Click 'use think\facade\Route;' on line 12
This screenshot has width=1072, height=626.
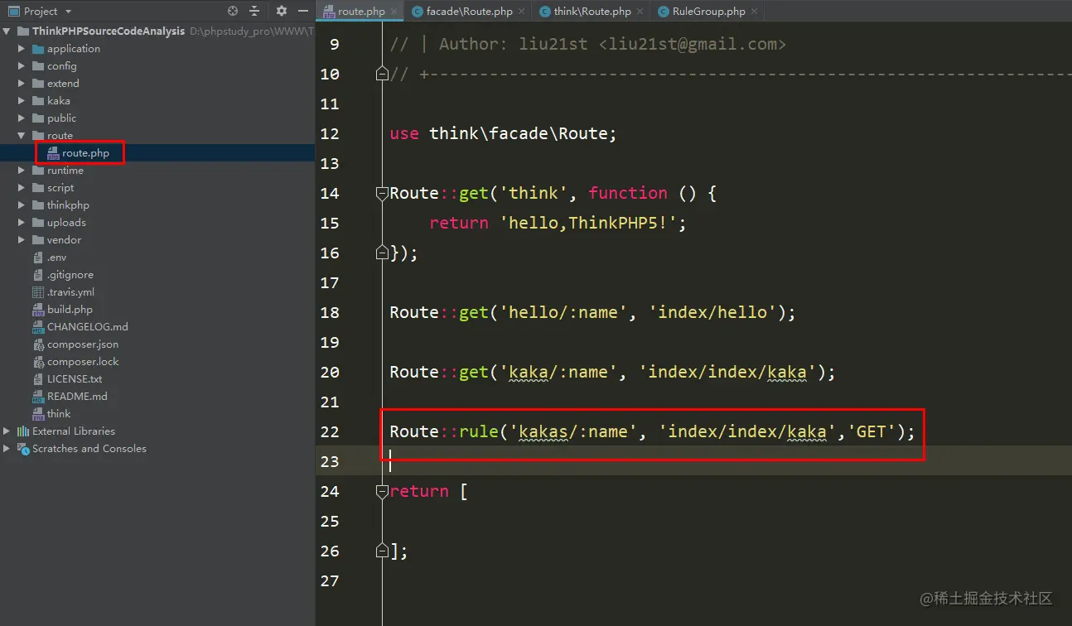coord(504,133)
